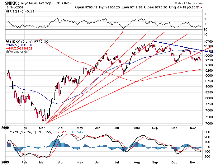
Task: Click the price axis label 7750
Action: point(209,104)
